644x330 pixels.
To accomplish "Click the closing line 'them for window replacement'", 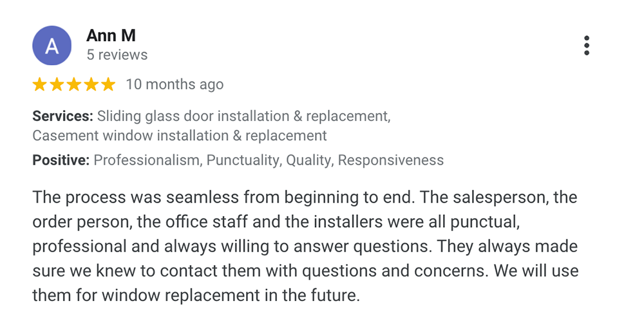I will click(196, 295).
